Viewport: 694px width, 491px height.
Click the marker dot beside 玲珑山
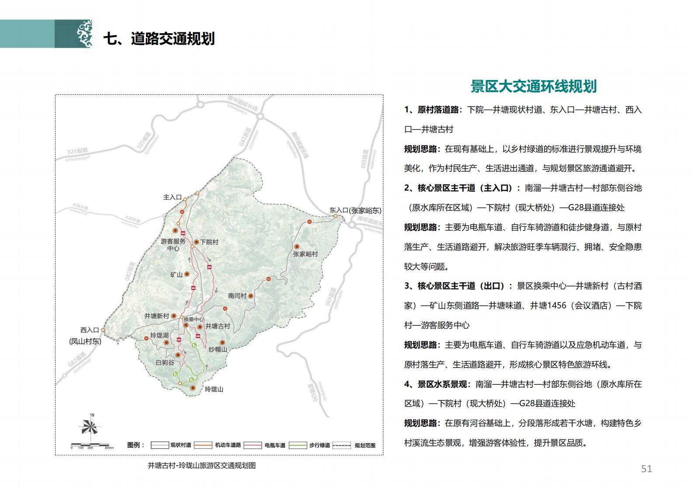[193, 388]
